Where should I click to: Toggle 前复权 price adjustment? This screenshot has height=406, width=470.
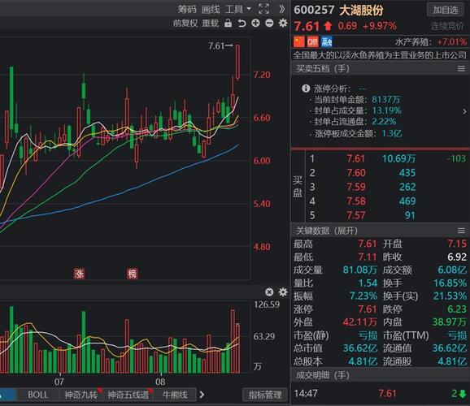[x=185, y=23]
